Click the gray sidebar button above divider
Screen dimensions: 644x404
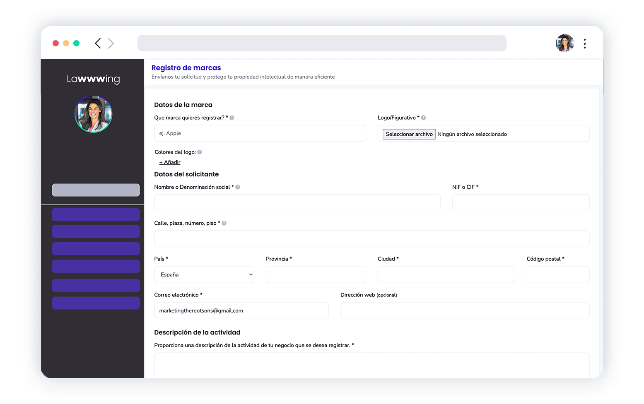coord(96,190)
